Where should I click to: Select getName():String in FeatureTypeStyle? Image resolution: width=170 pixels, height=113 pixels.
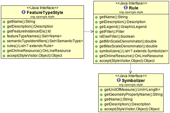(x=21, y=22)
